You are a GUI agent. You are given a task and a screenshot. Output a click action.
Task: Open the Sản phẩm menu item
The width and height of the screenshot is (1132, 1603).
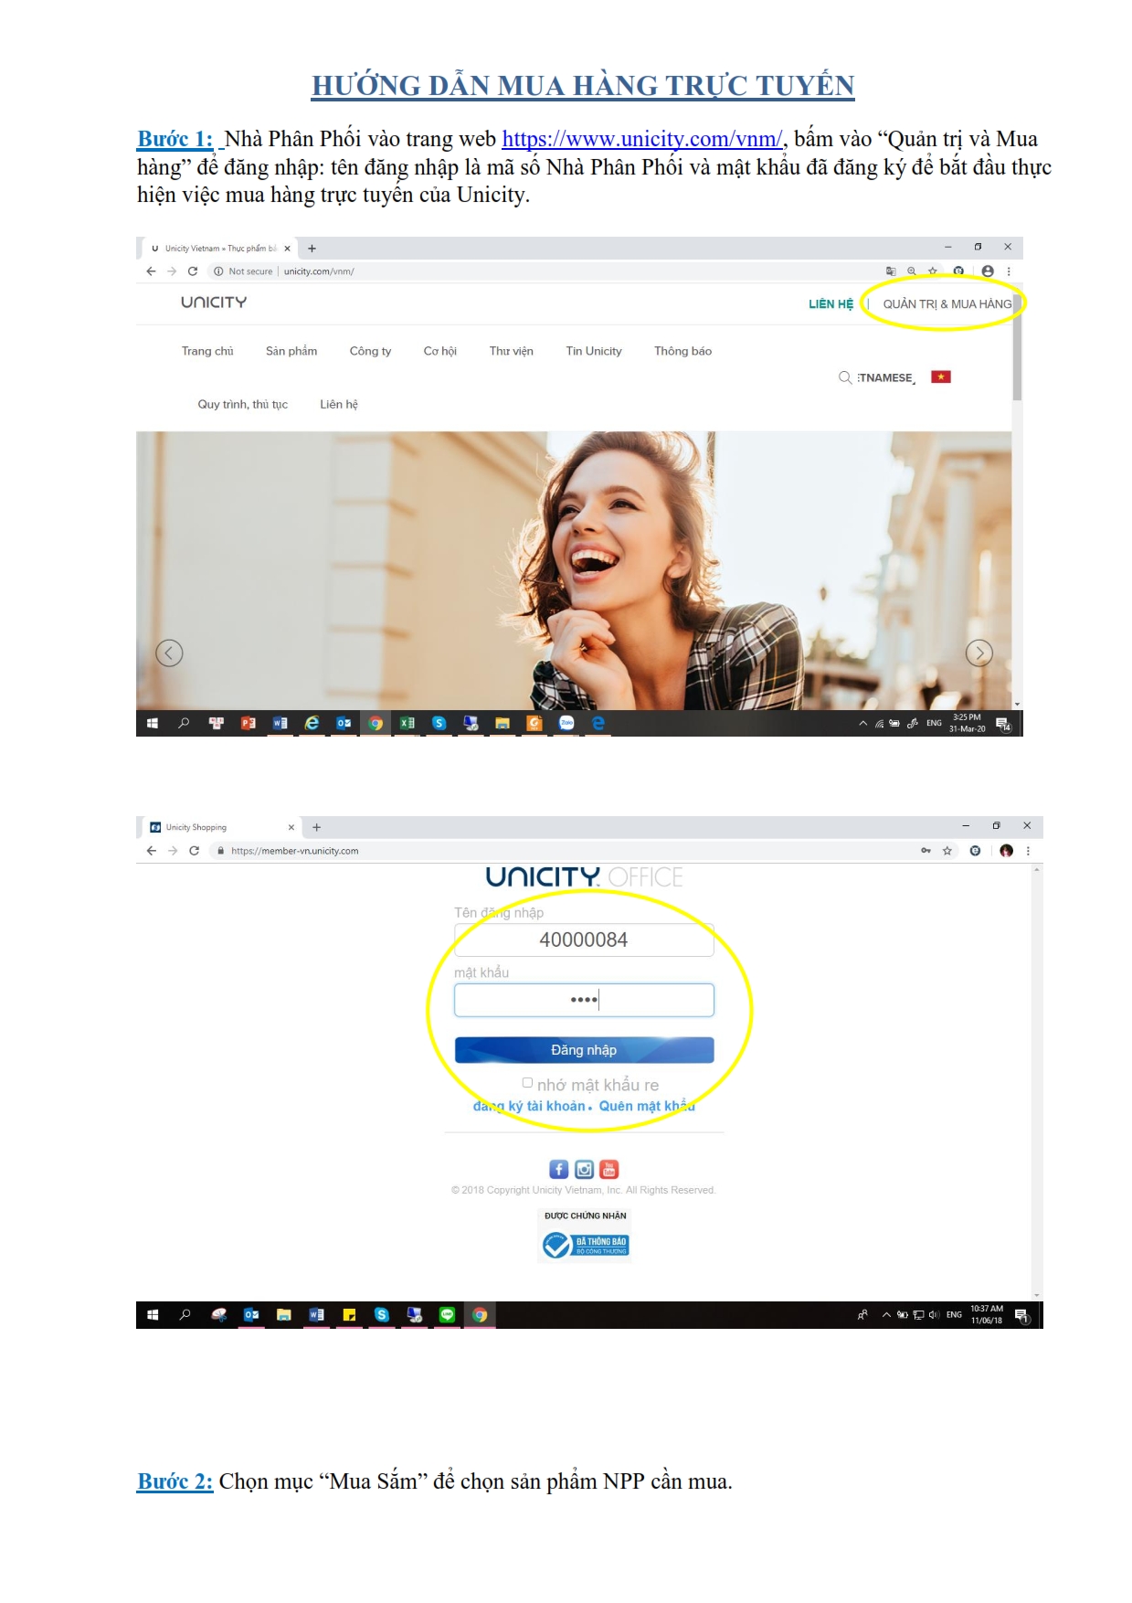pyautogui.click(x=291, y=351)
